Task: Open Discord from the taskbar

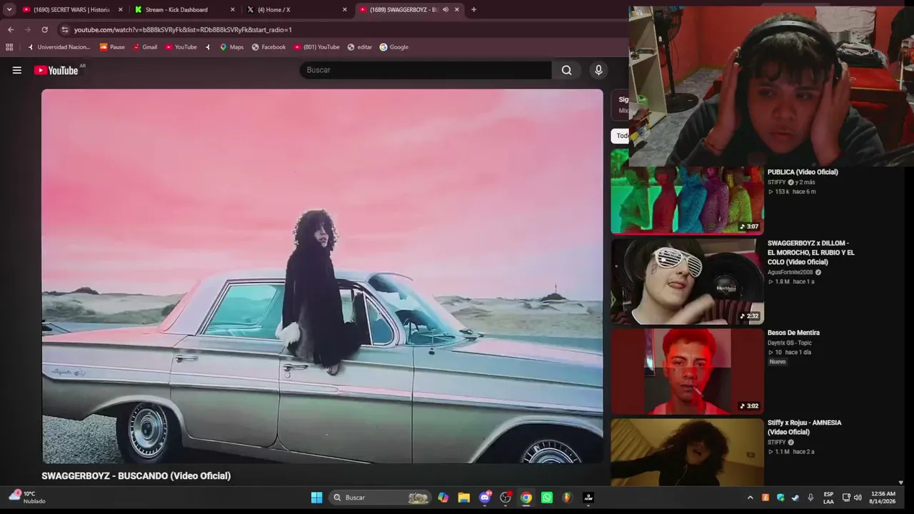Action: pos(485,498)
